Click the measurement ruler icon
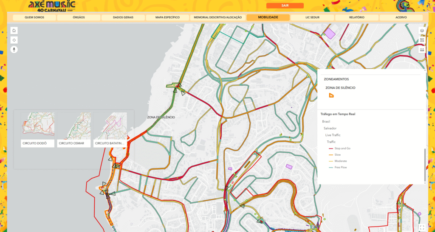Viewport: 435px width, 232px height. [x=422, y=50]
